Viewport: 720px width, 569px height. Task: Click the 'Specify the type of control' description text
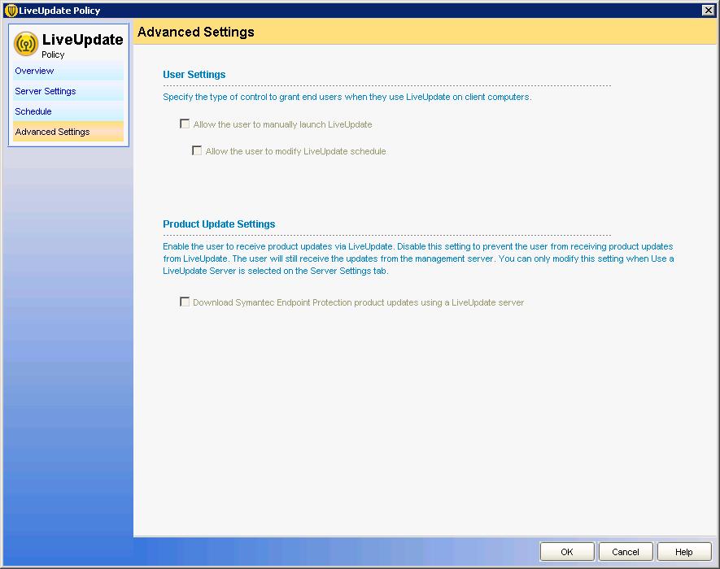[347, 97]
